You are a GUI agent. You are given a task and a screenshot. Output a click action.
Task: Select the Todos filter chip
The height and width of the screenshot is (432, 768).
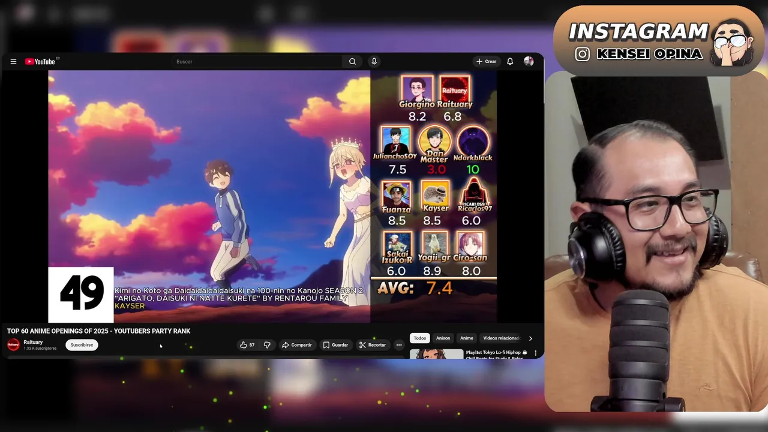tap(420, 338)
